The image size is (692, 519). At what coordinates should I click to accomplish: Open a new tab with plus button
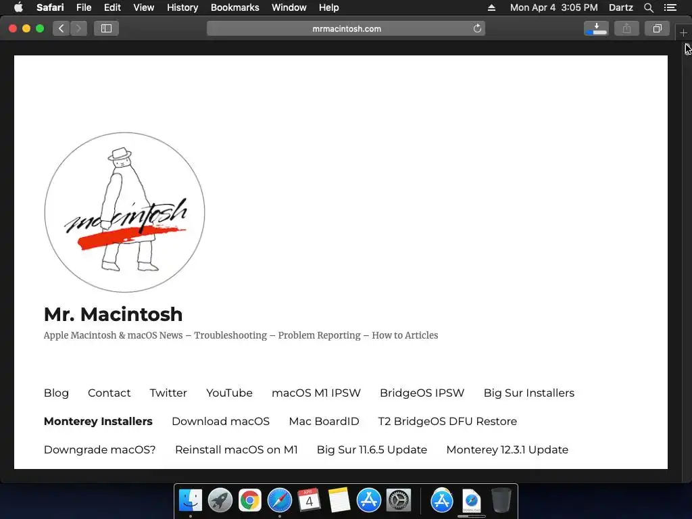click(x=683, y=32)
